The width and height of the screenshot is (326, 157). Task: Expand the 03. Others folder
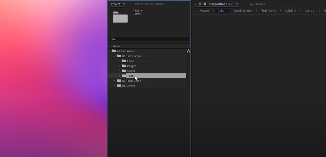(x=115, y=86)
